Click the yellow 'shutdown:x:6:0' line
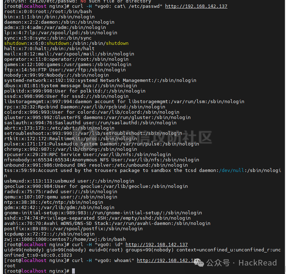 pyautogui.click(x=66, y=43)
